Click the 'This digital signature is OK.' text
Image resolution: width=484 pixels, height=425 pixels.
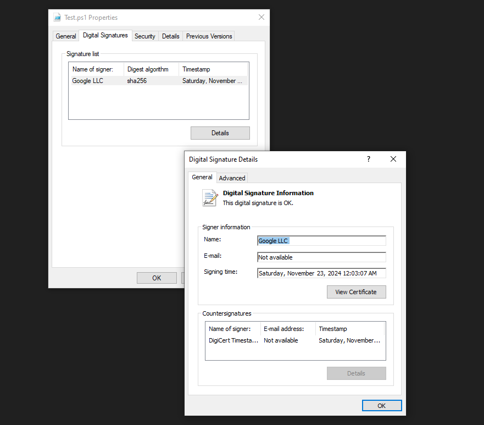pyautogui.click(x=258, y=203)
